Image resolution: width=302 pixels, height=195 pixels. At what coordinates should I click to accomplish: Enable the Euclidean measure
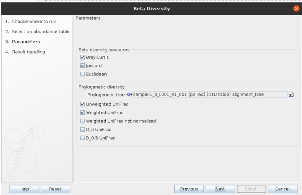(83, 74)
